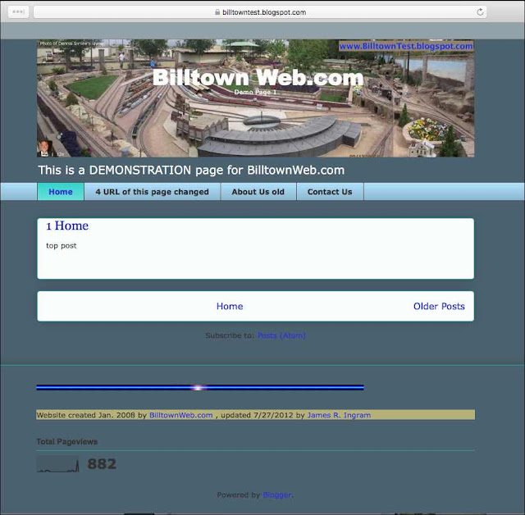The width and height of the screenshot is (525, 515).
Task: Click the www.BilltownTest.blogspot.com banner link
Action: click(406, 46)
